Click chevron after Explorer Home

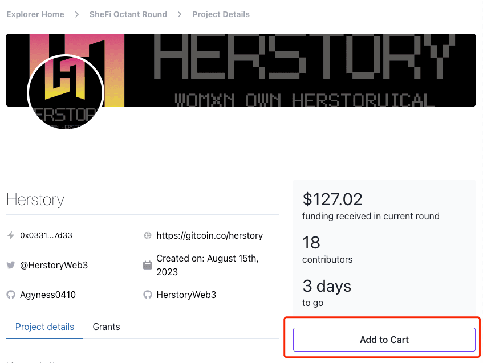point(77,14)
